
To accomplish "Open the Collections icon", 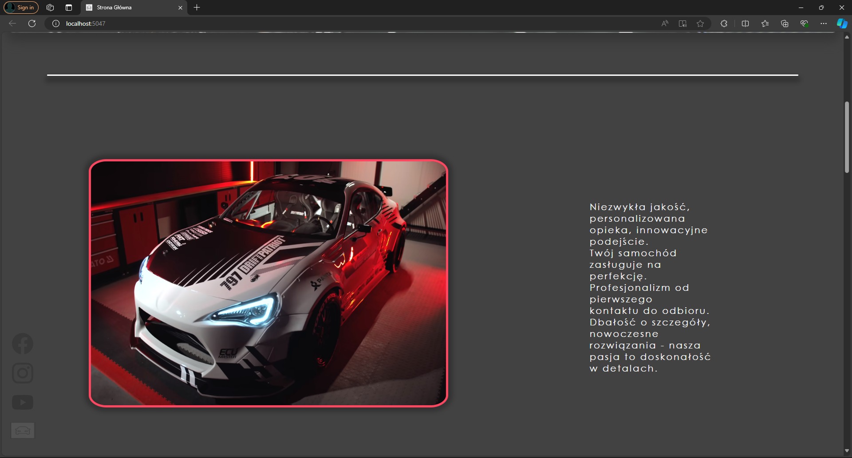I will 785,23.
